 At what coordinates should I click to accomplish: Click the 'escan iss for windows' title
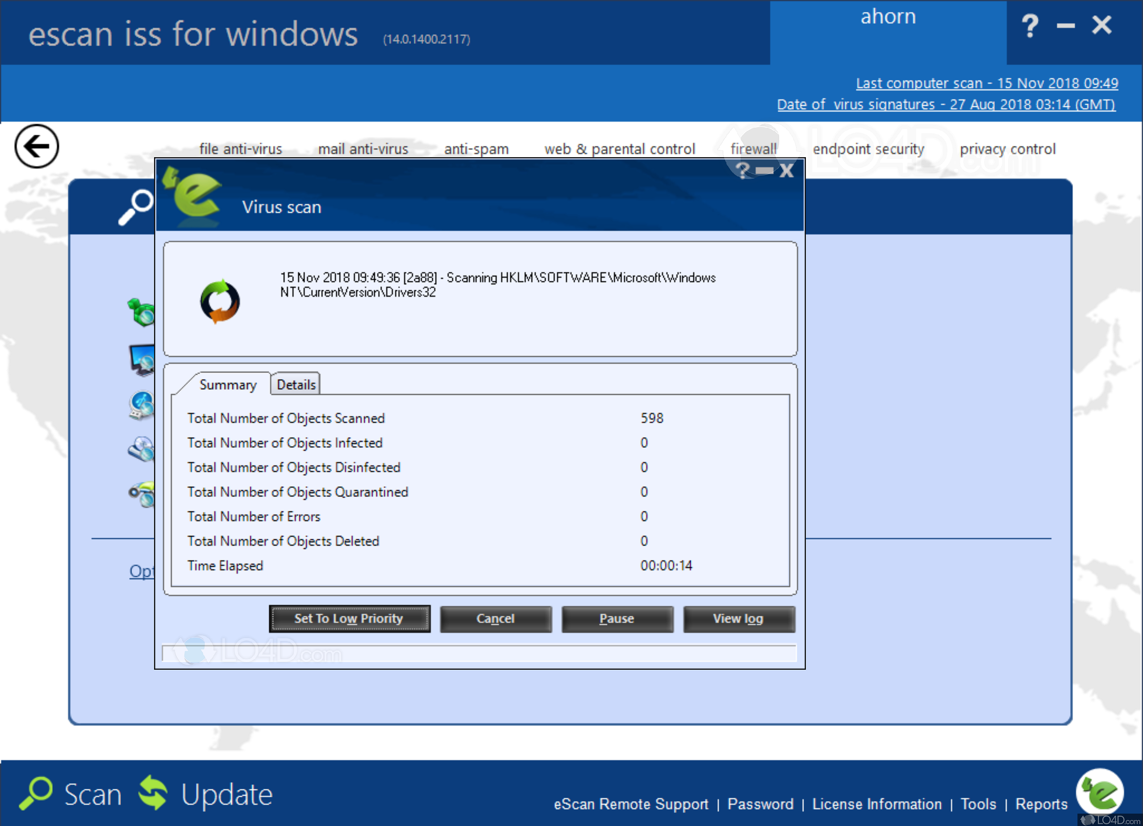(x=193, y=34)
